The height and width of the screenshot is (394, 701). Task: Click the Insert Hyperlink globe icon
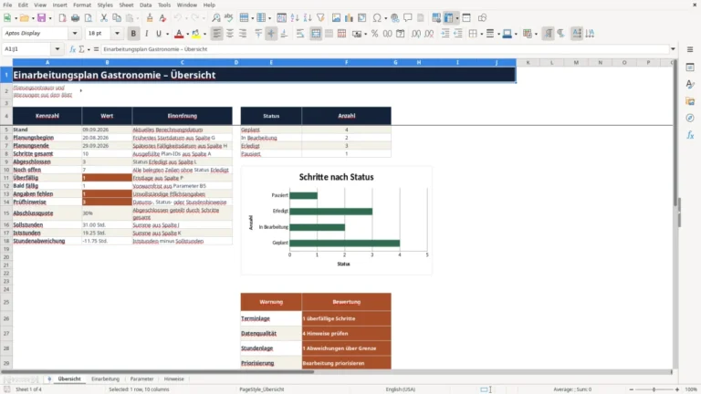tap(394, 18)
